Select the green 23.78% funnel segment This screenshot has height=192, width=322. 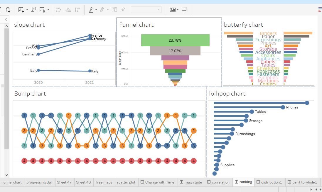pos(175,40)
